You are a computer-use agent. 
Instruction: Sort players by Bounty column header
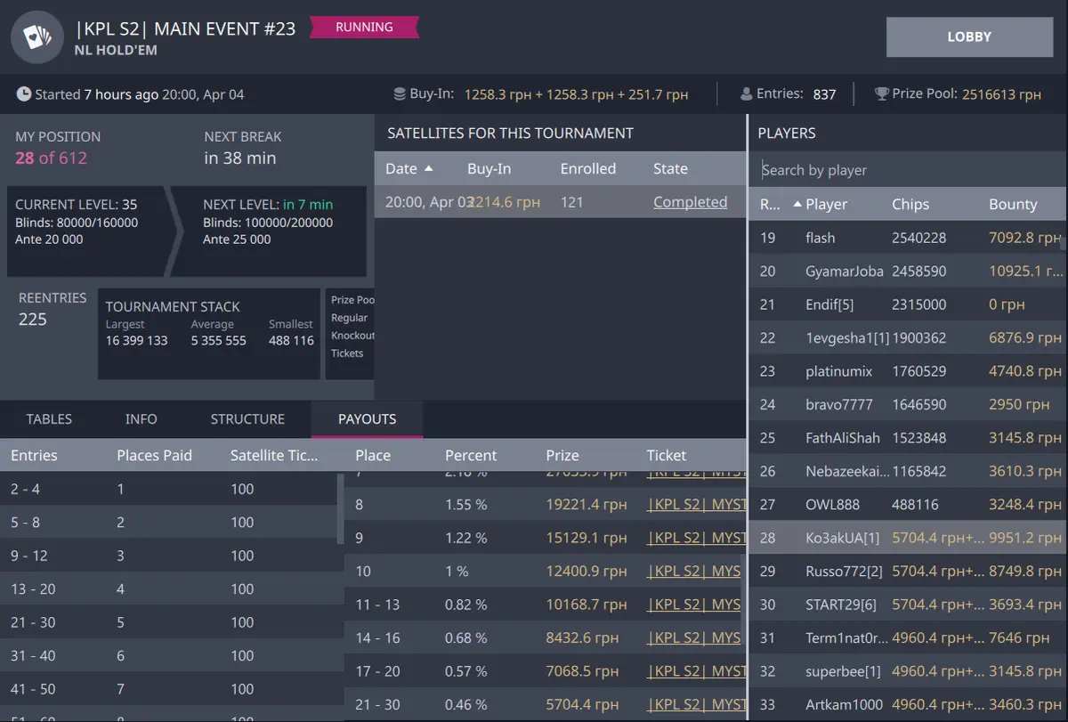click(1013, 205)
